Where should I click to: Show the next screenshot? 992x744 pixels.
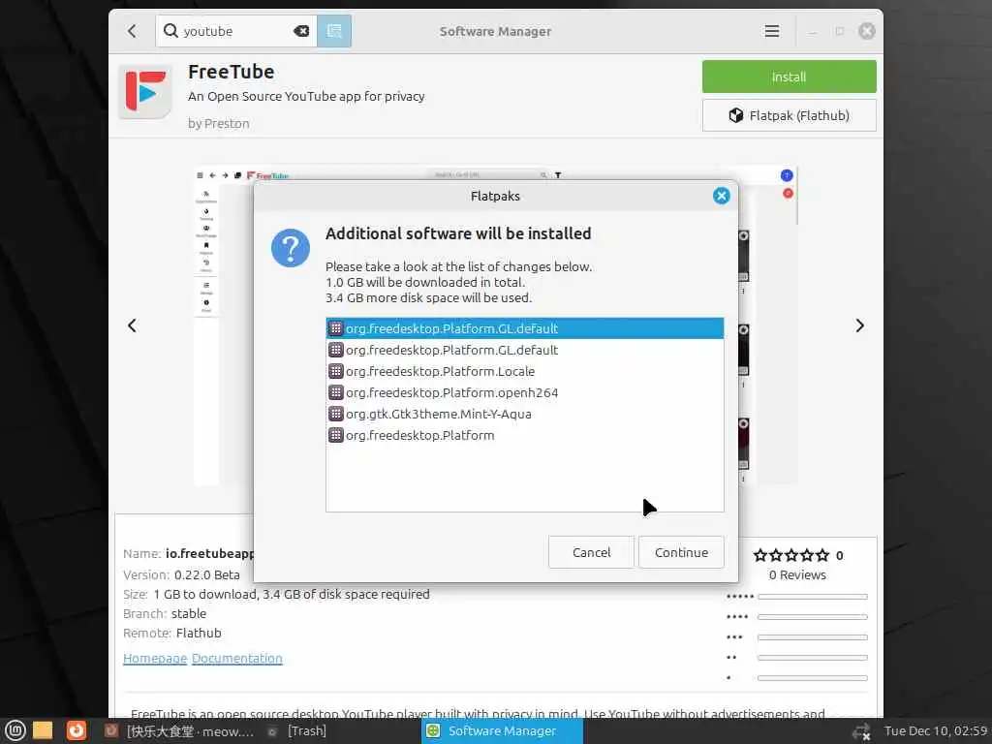(x=859, y=325)
